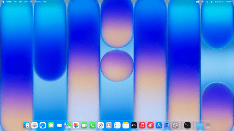Open Control Center in menu bar
The height and width of the screenshot is (131, 234).
pos(211,2)
